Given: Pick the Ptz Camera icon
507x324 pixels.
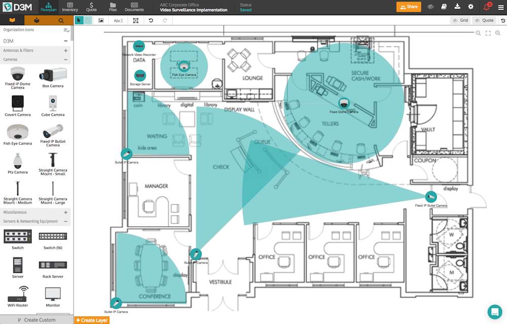Looking at the screenshot, I should (18, 160).
